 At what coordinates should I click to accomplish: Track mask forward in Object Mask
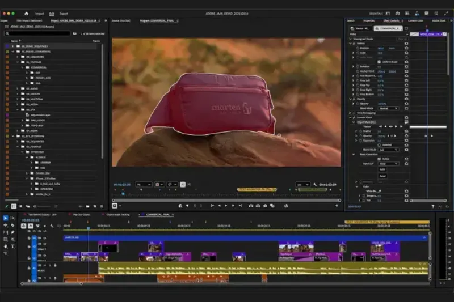[396, 126]
